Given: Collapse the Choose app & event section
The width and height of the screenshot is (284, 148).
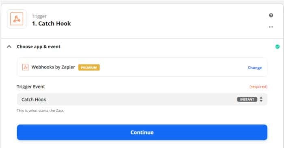Looking at the screenshot, I should [9, 47].
